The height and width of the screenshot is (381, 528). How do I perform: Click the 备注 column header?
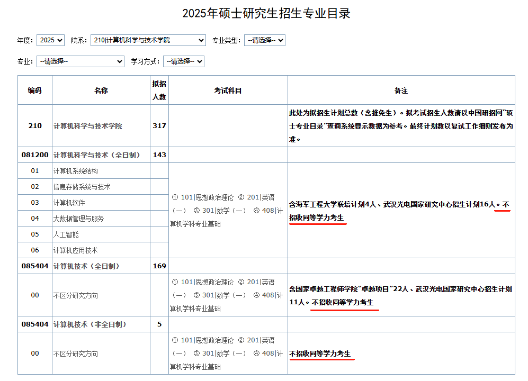click(x=401, y=90)
